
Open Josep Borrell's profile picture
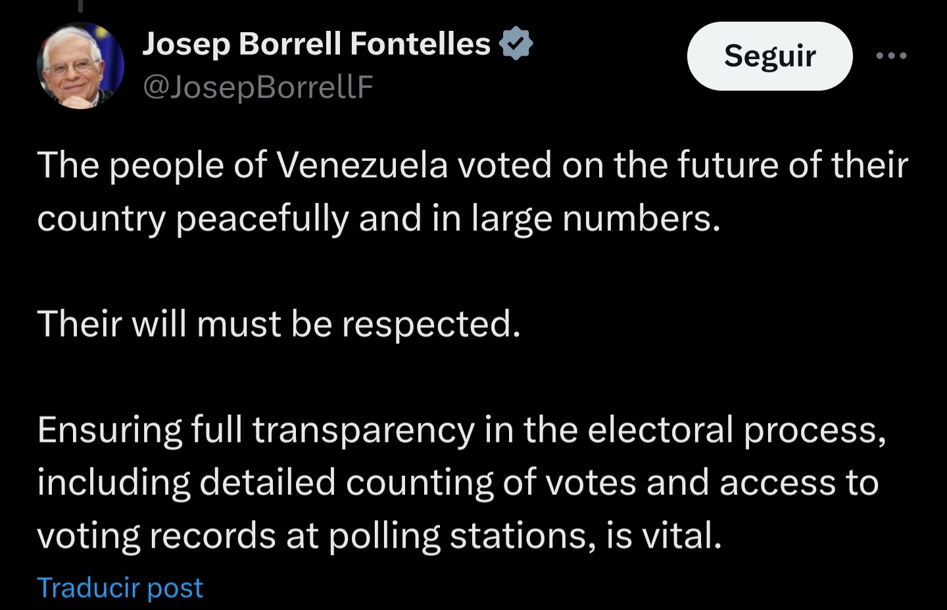[80, 66]
